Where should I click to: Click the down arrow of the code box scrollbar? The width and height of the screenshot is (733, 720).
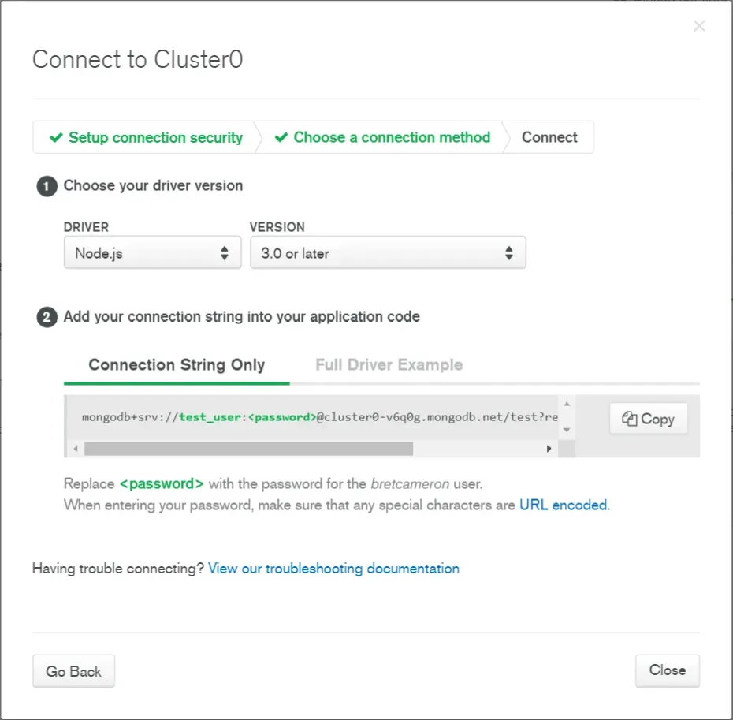point(567,430)
